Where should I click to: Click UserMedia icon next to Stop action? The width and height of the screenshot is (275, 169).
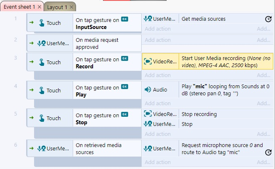click(x=147, y=124)
